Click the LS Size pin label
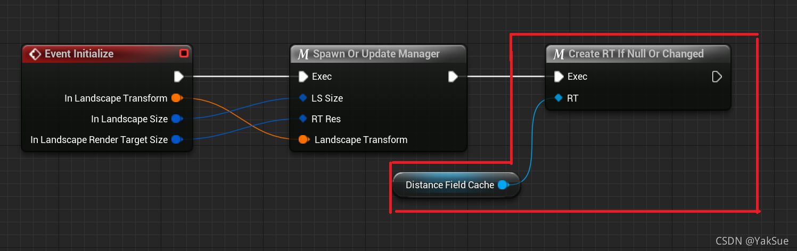 pos(327,98)
